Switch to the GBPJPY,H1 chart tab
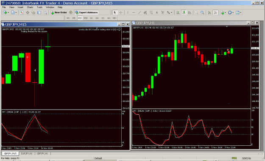 pyautogui.click(x=42, y=153)
